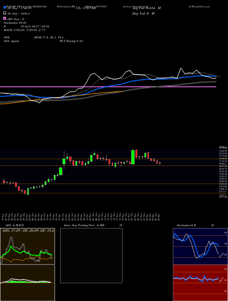Image resolution: width=228 pixels, height=301 pixels.
Task: Click the '200 Day - 0' label
Action: [x=16, y=19]
